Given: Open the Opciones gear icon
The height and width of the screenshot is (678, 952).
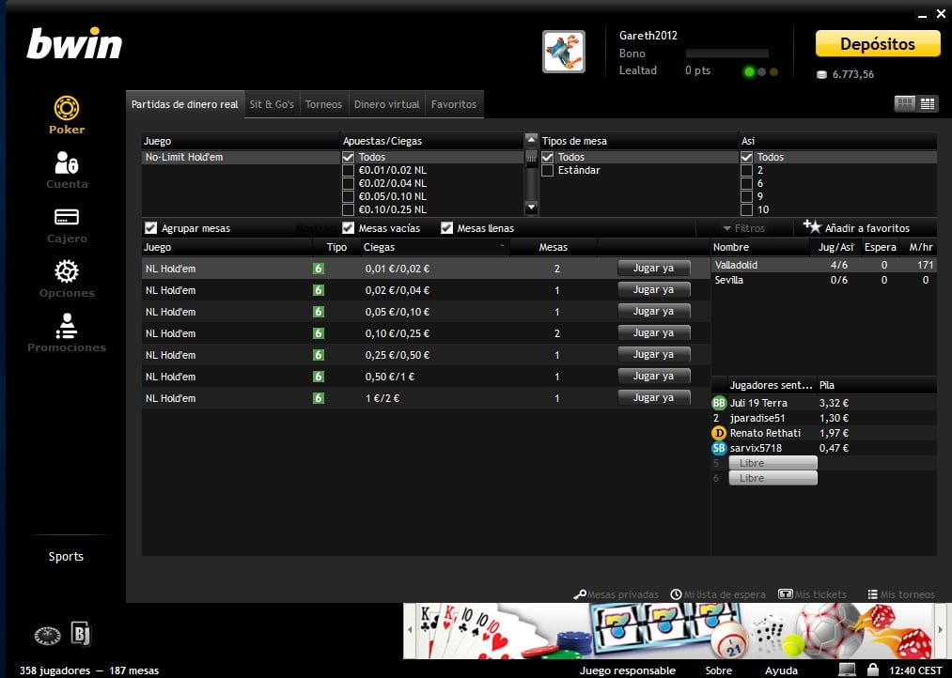Looking at the screenshot, I should (x=66, y=271).
